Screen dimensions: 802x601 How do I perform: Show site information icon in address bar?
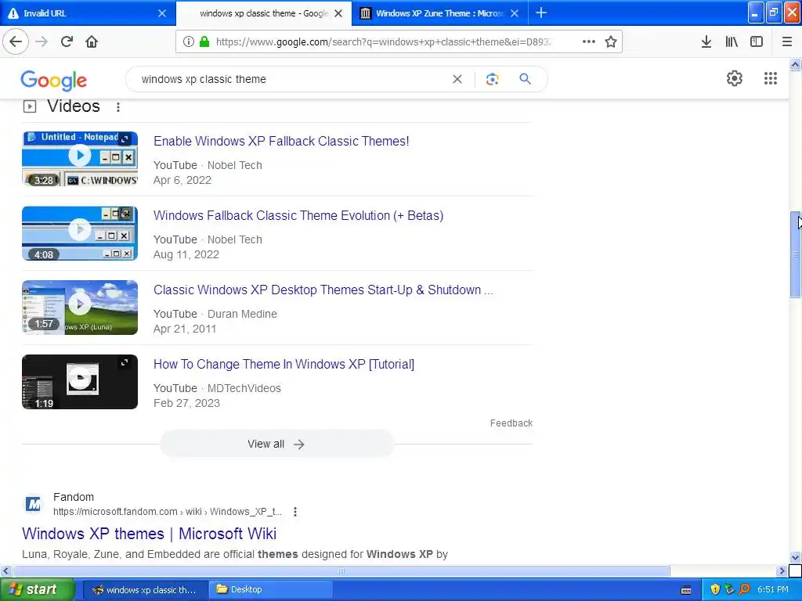coord(188,42)
